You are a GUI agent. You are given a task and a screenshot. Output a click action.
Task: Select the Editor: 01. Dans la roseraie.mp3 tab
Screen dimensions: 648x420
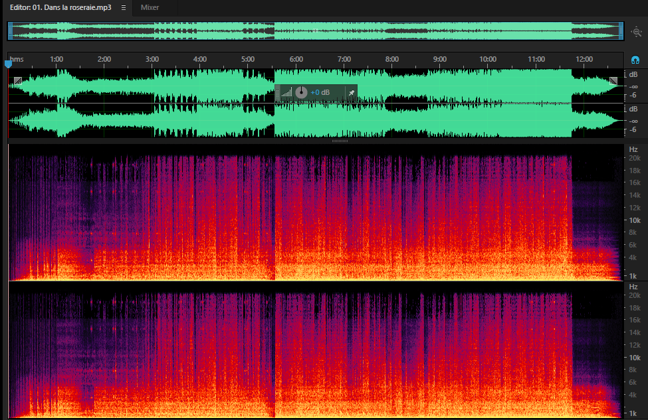[60, 7]
